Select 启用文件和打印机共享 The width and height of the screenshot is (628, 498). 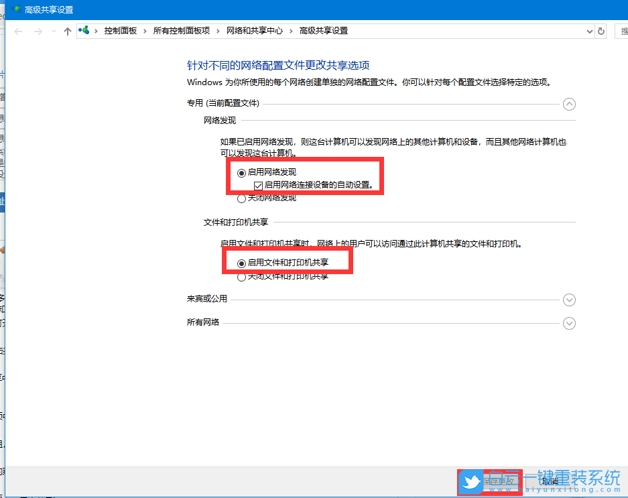pyautogui.click(x=241, y=263)
